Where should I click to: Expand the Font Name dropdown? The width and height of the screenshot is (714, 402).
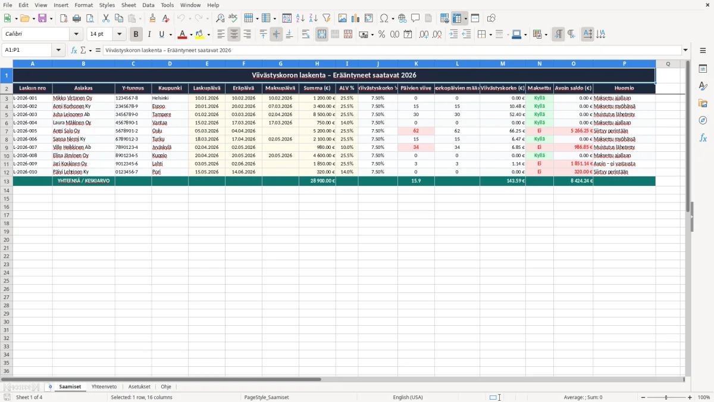click(77, 35)
